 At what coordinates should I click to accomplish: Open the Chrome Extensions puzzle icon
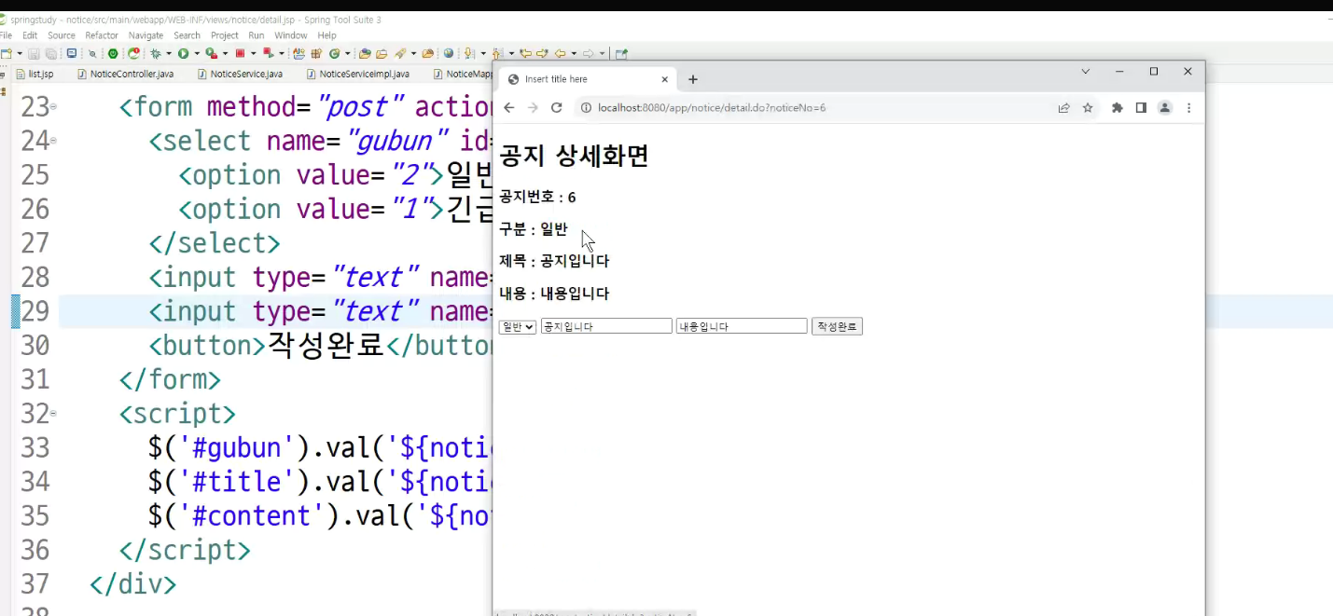point(1118,108)
